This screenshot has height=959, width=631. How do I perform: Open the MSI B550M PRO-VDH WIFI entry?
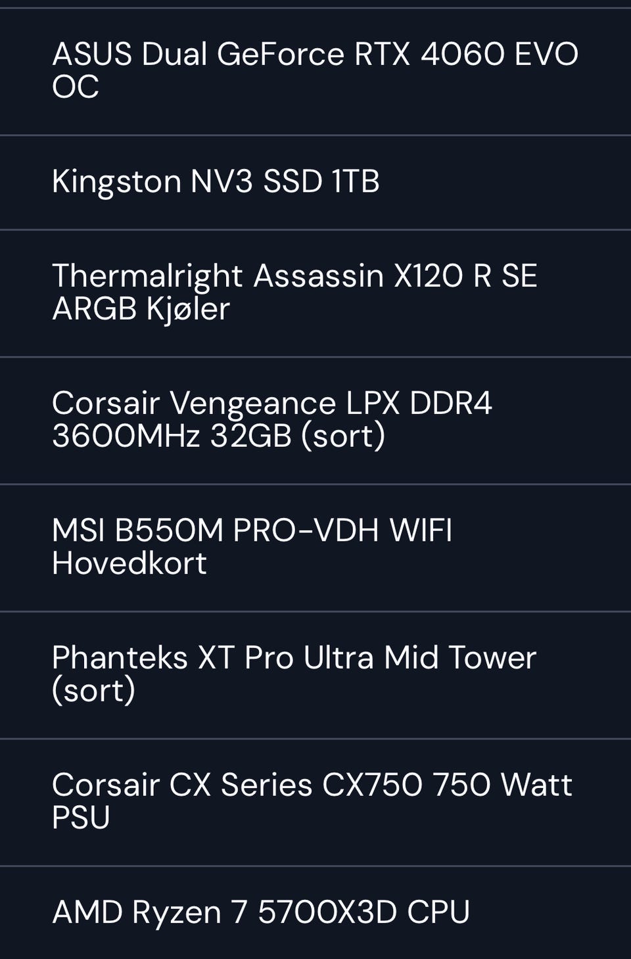315,548
